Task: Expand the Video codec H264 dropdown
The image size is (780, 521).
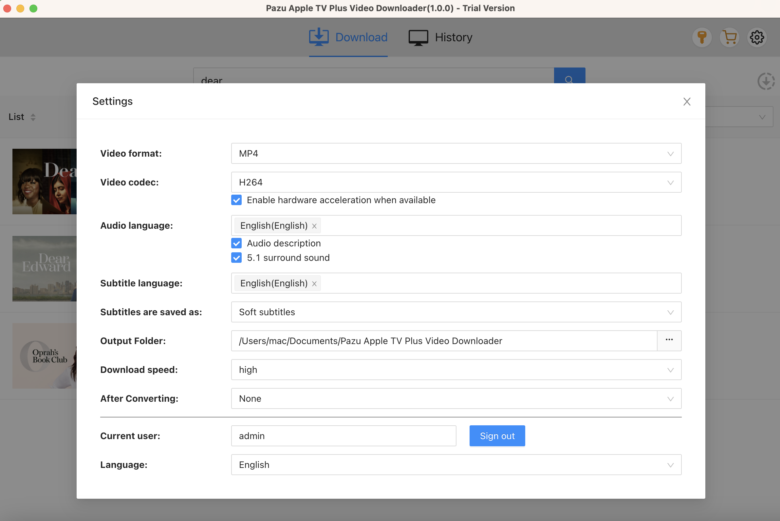Action: point(456,182)
